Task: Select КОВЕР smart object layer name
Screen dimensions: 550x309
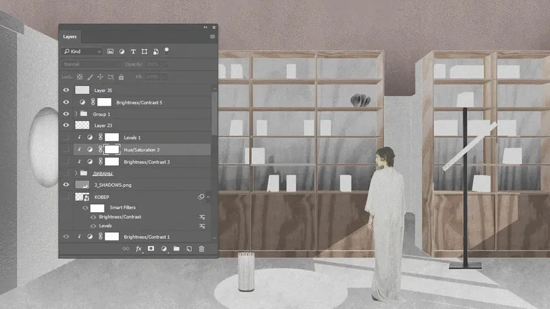Action: (x=102, y=197)
